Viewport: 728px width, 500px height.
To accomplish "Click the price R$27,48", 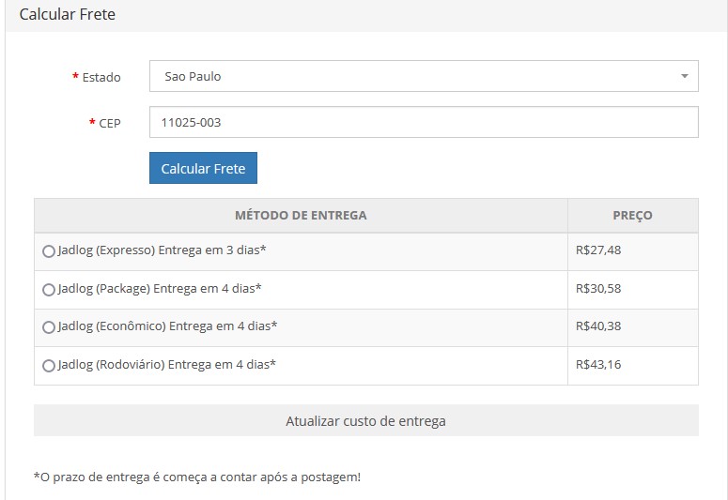I will [x=598, y=250].
